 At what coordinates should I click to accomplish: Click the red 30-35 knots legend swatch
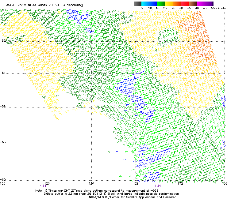185,4
